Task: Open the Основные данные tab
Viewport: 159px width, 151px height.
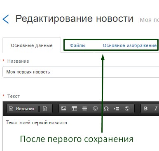Action: [x=32, y=45]
